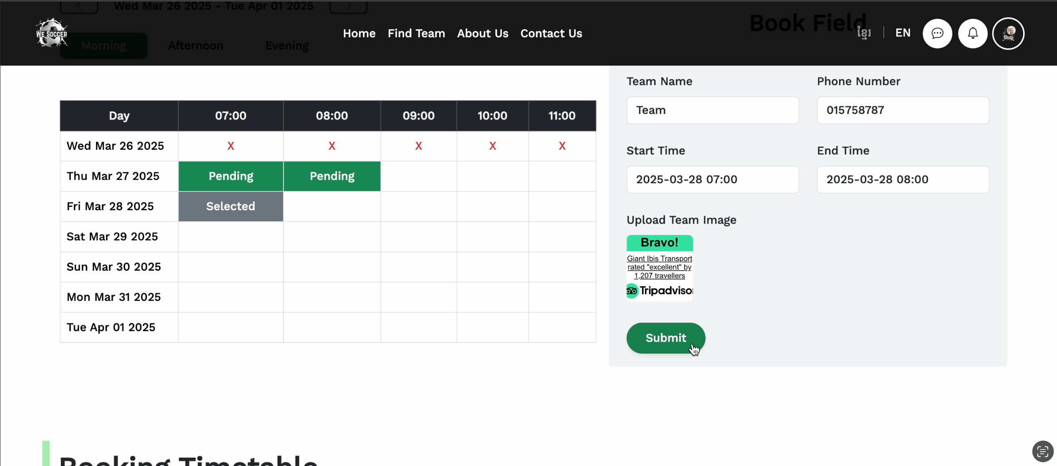Open the Find Team page
The width and height of the screenshot is (1057, 466).
click(416, 33)
